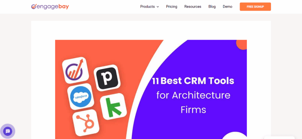The height and width of the screenshot is (139, 302).
Task: Open the Resources menu item
Action: click(193, 7)
